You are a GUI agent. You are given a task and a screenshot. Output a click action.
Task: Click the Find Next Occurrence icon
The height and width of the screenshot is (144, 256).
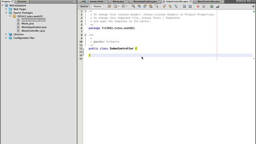[x=145, y=6]
